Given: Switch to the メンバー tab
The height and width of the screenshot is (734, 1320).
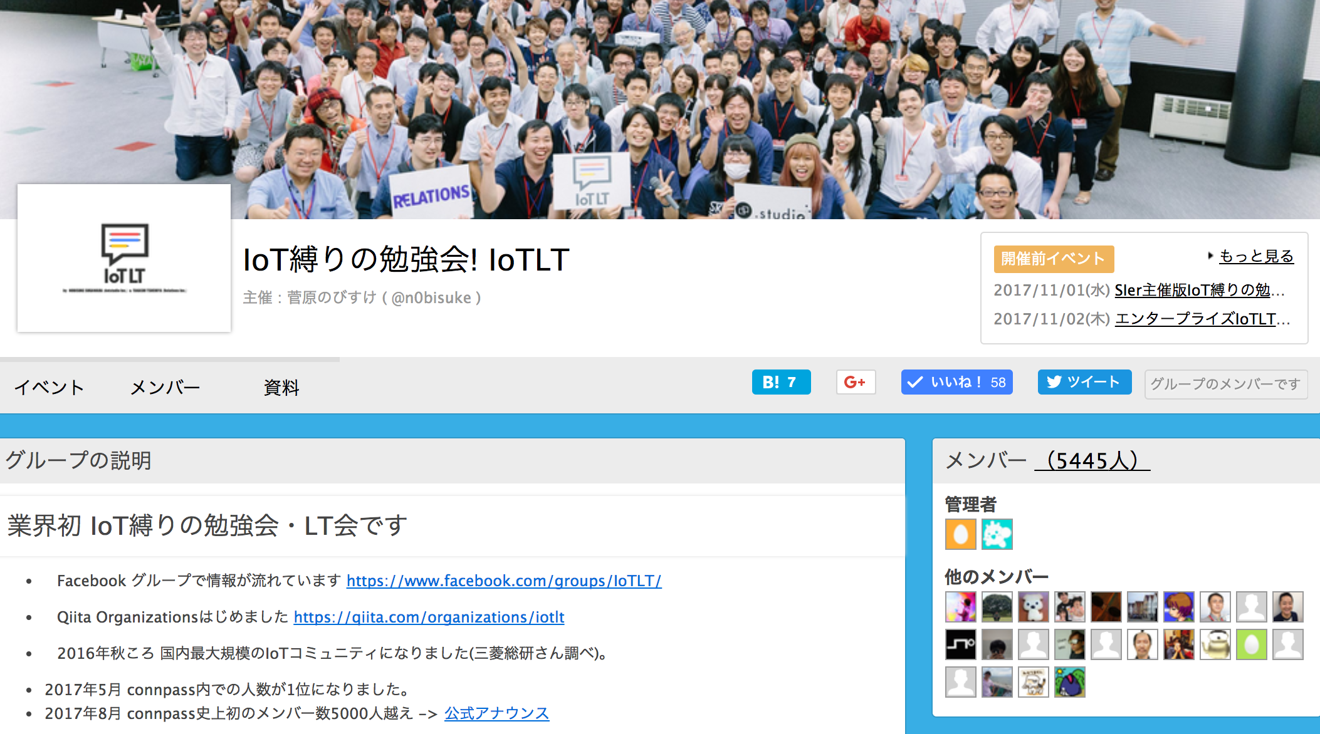Looking at the screenshot, I should pos(165,387).
